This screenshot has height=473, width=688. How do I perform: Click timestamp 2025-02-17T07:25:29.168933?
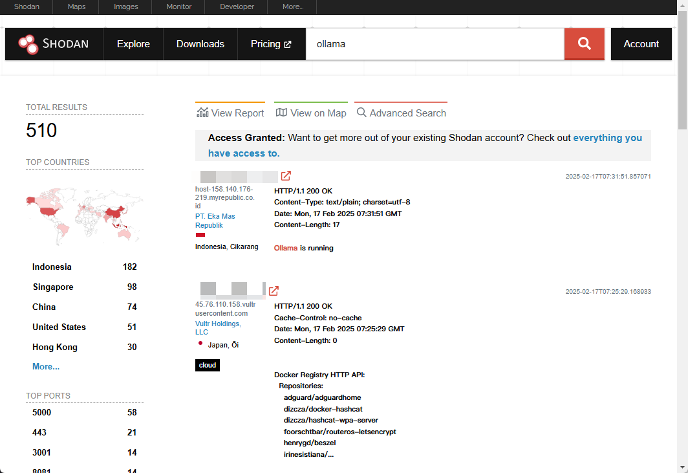coord(608,292)
